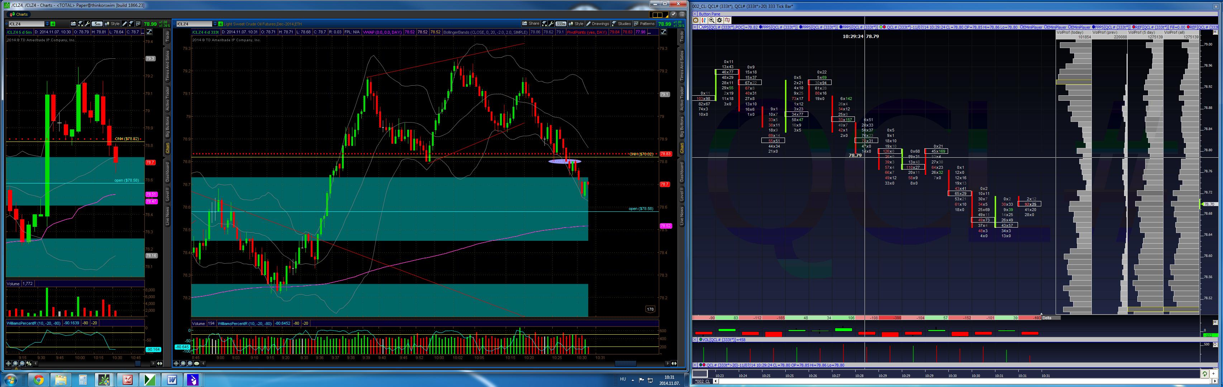This screenshot has height=387, width=1223.
Task: Open Times And Sales side tab
Action: coord(682,66)
